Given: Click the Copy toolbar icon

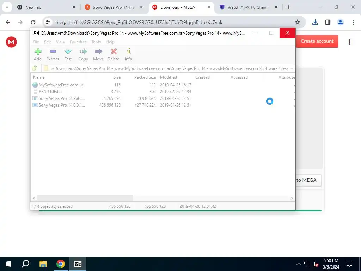Looking at the screenshot, I should coord(83,55).
